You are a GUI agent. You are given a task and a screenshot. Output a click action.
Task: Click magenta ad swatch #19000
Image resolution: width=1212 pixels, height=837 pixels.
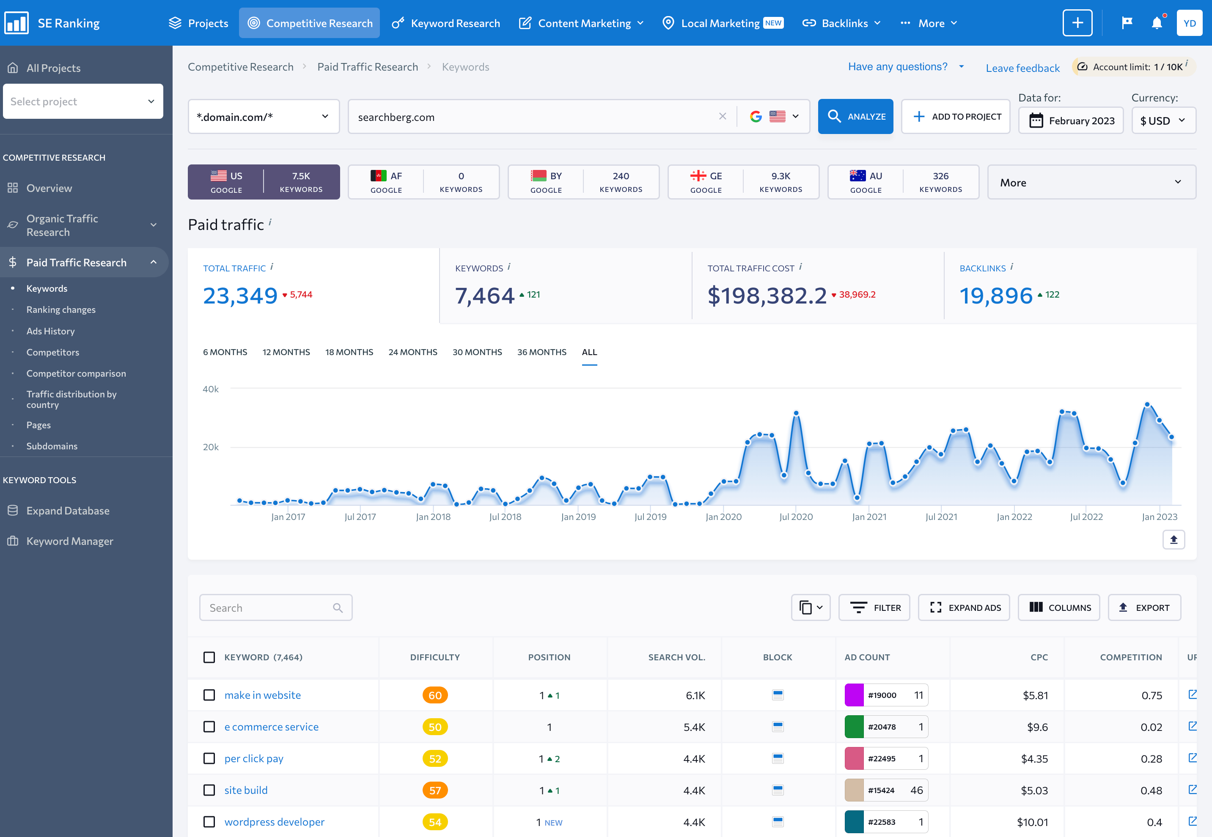[854, 695]
